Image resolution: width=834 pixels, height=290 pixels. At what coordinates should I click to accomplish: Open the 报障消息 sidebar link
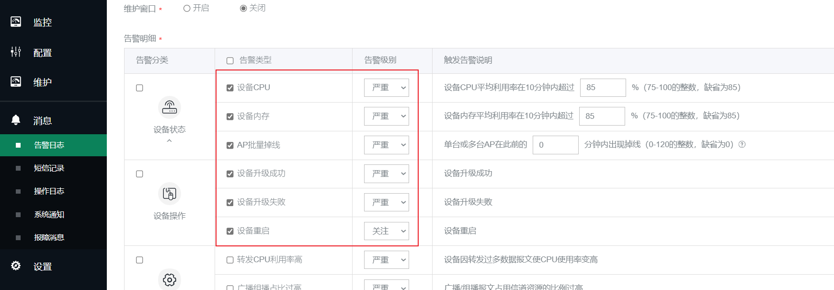(x=49, y=237)
